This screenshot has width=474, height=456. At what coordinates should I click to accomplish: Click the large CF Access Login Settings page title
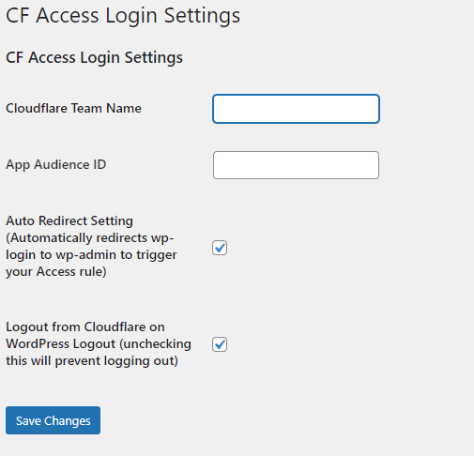tap(123, 16)
